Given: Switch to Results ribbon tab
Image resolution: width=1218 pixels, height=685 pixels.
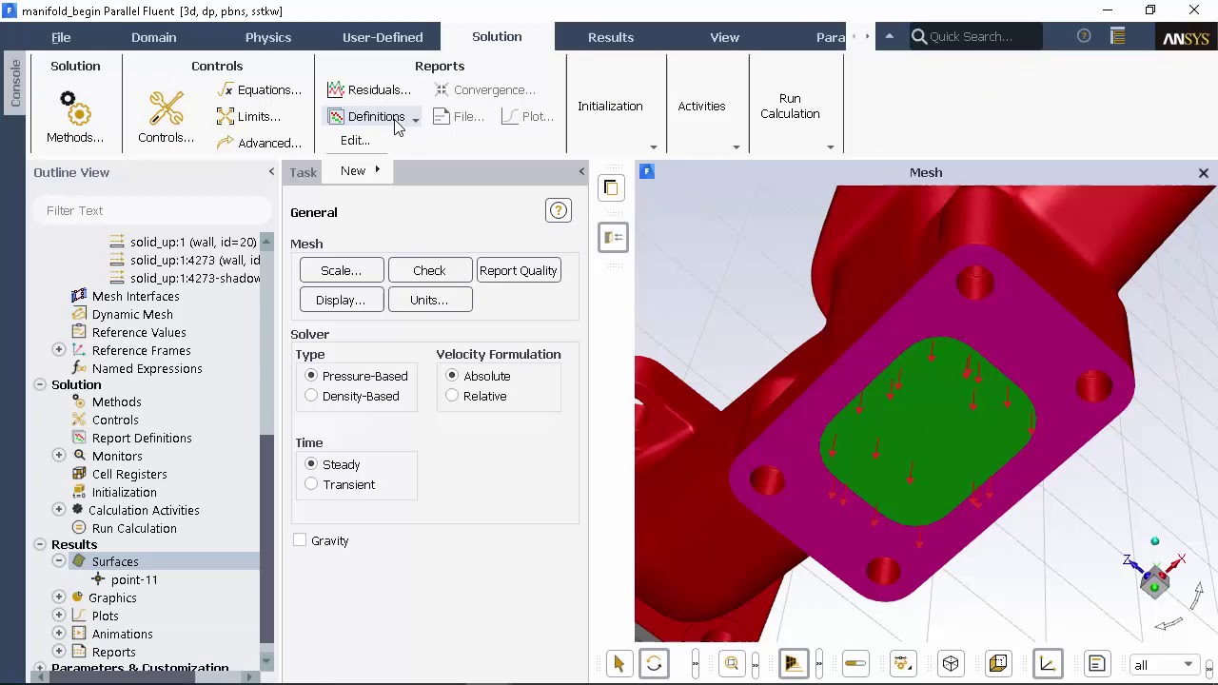Looking at the screenshot, I should (611, 37).
